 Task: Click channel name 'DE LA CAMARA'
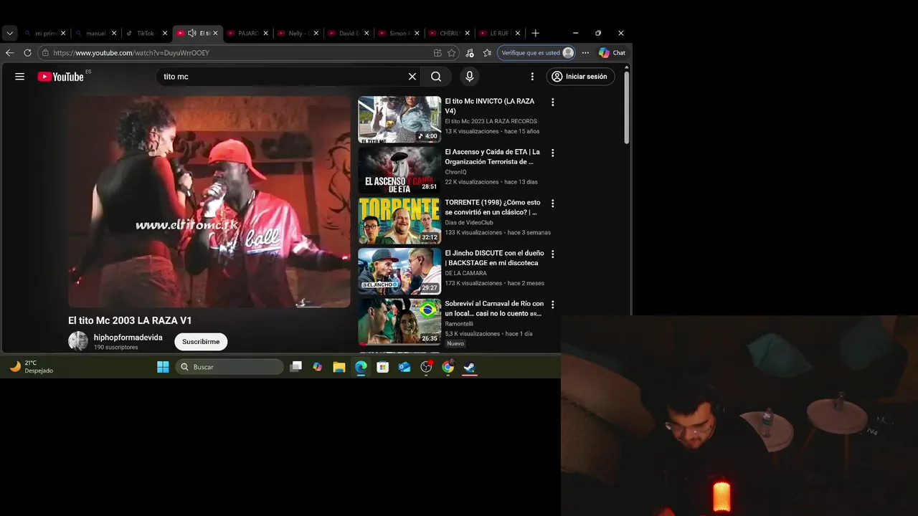[465, 273]
